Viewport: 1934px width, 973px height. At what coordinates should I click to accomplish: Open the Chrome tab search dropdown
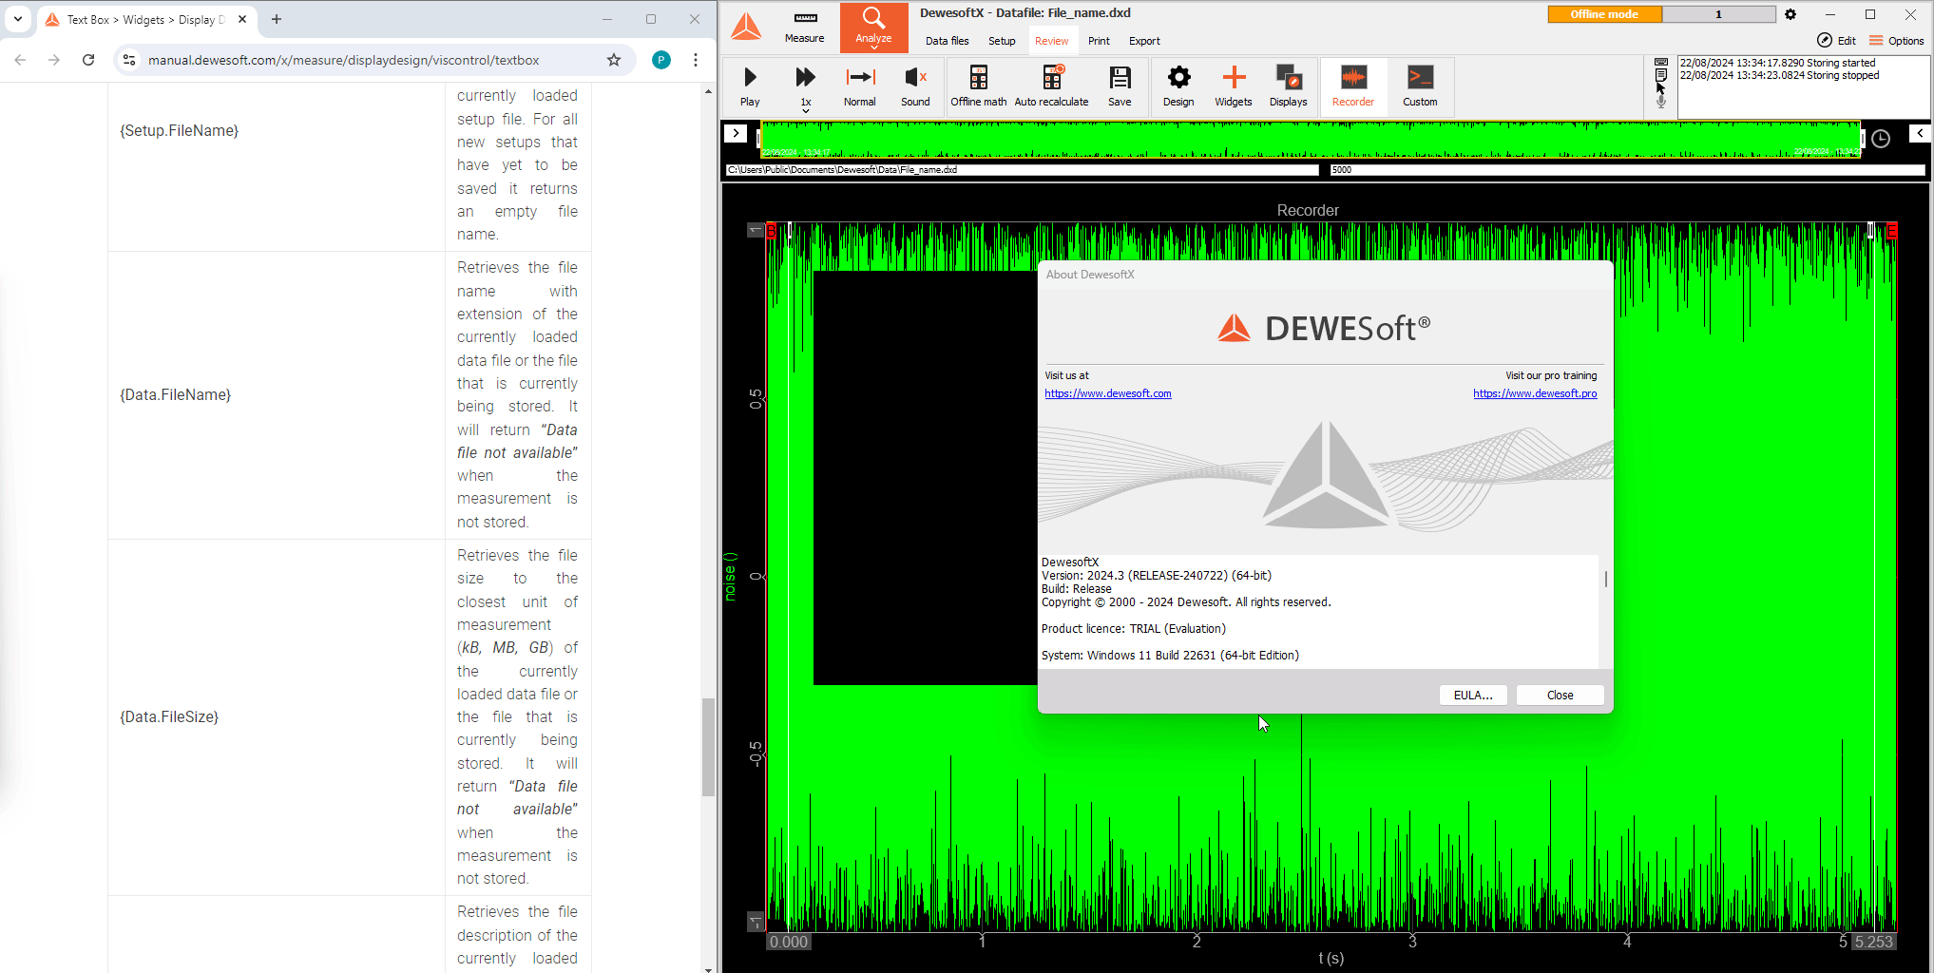pos(17,19)
